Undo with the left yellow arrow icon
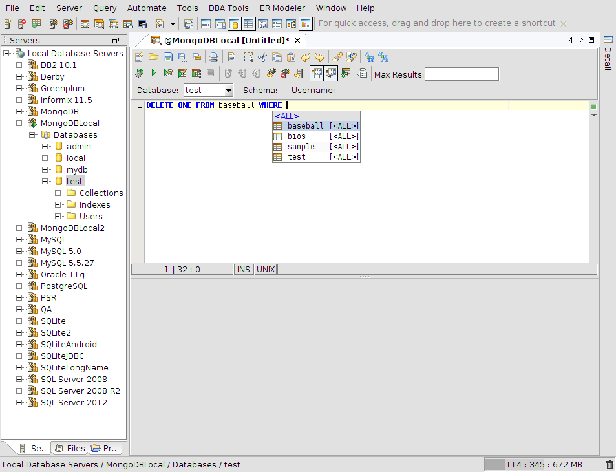The height and width of the screenshot is (472, 616). (305, 58)
